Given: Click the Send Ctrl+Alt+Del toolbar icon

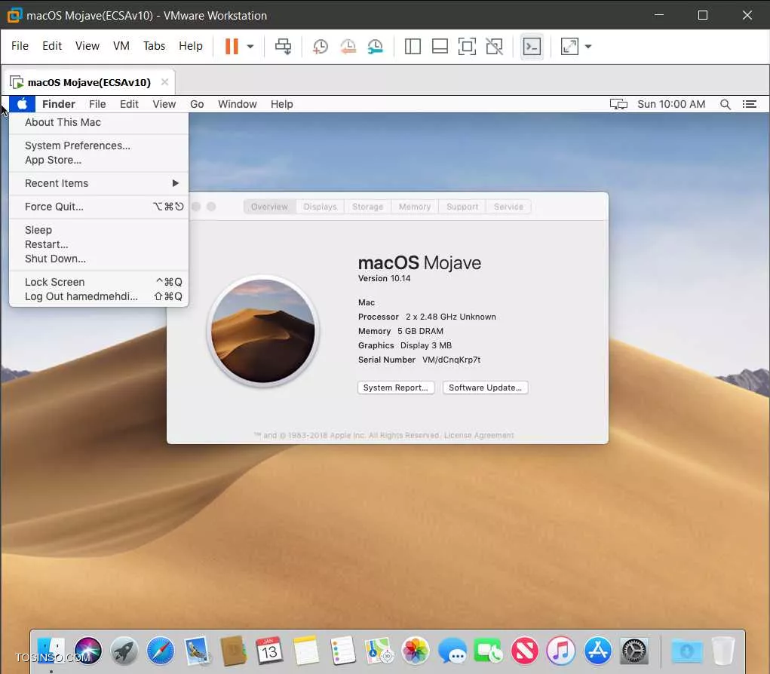Looking at the screenshot, I should tap(283, 47).
